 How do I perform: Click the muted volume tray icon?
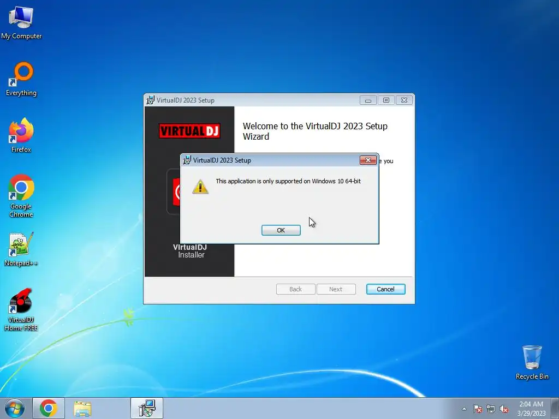[x=504, y=409]
